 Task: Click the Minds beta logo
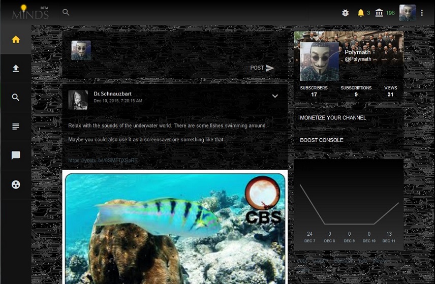[x=30, y=13]
